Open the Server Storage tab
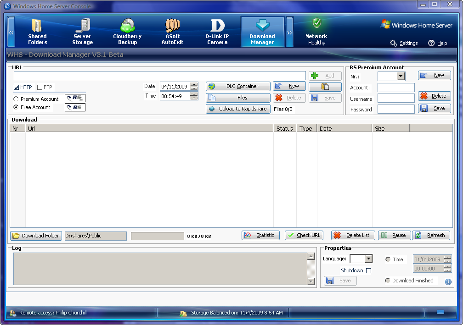 click(82, 32)
